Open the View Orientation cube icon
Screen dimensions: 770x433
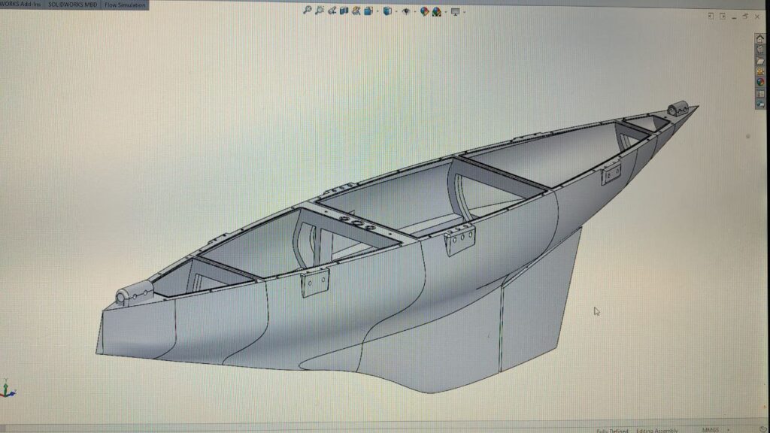click(368, 11)
